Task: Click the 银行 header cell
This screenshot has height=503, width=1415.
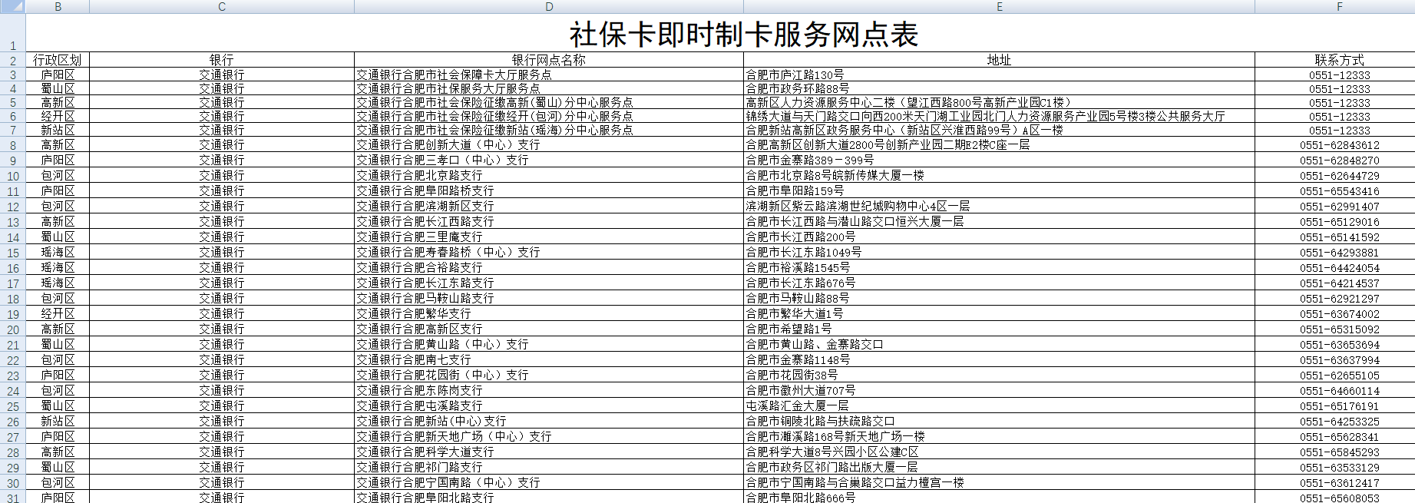Action: pos(222,60)
